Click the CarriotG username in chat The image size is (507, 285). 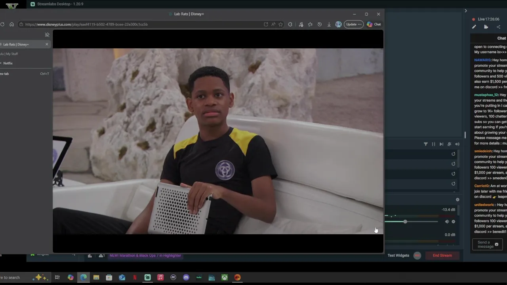tap(481, 186)
